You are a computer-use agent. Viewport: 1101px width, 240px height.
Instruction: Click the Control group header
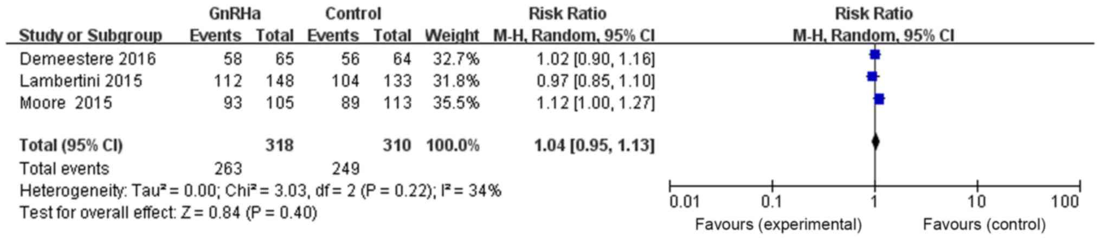point(353,13)
